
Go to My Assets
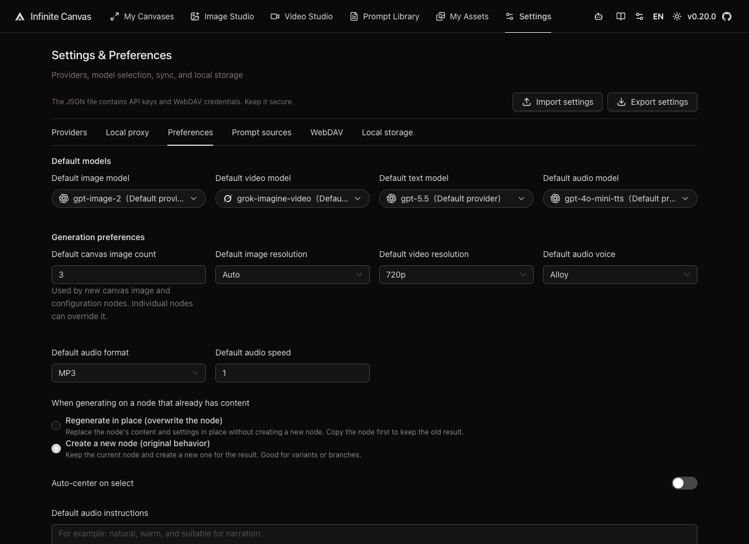[x=462, y=16]
